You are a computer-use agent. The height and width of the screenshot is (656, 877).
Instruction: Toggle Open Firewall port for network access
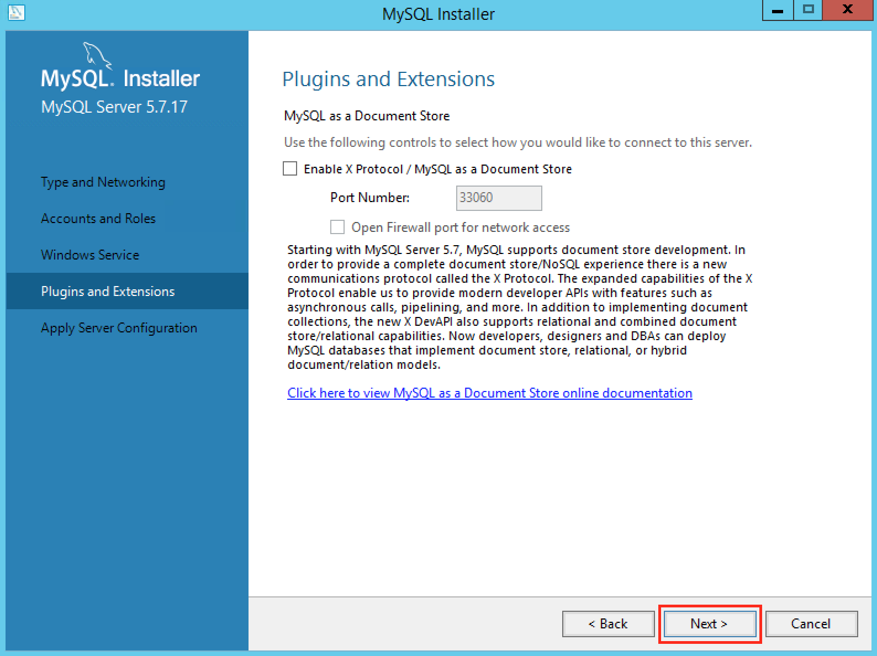click(337, 227)
